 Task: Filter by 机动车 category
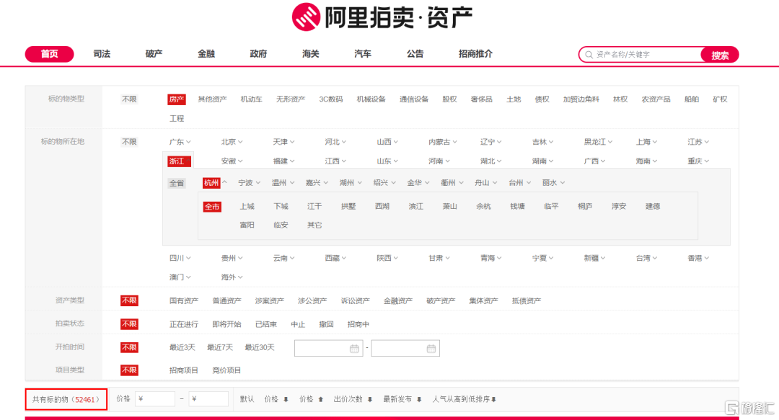(x=252, y=99)
